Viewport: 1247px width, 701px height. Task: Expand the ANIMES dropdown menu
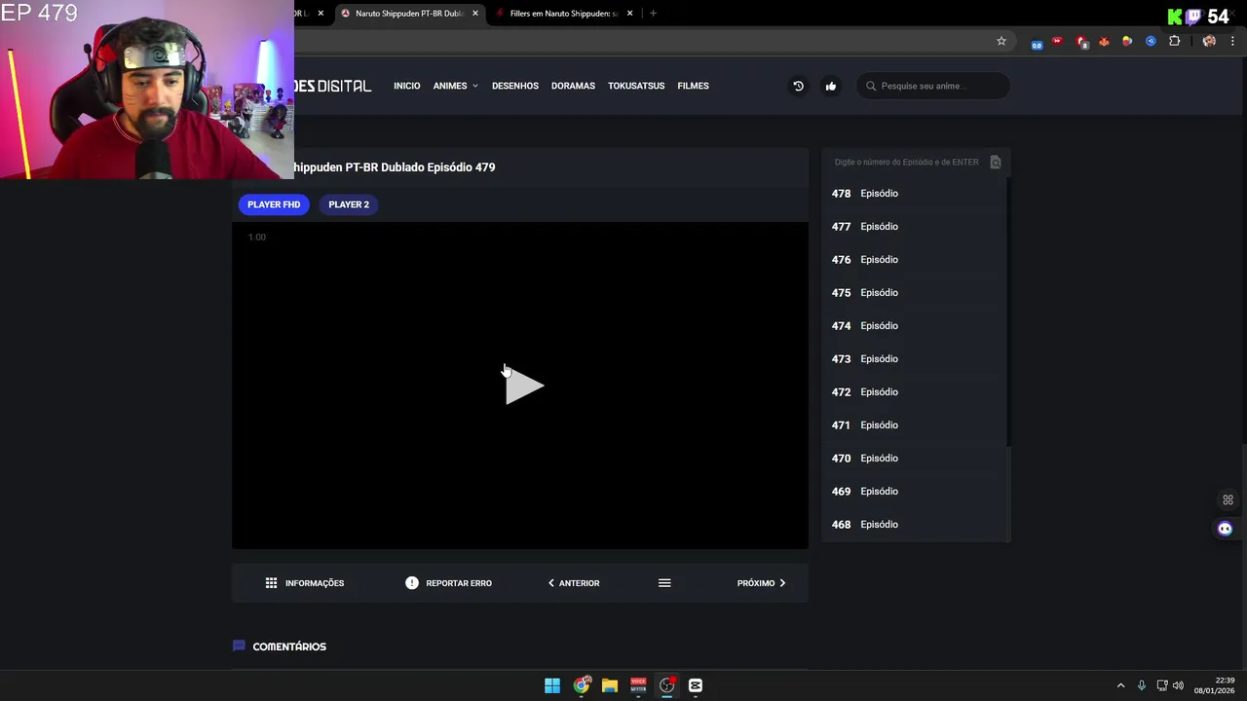point(455,86)
